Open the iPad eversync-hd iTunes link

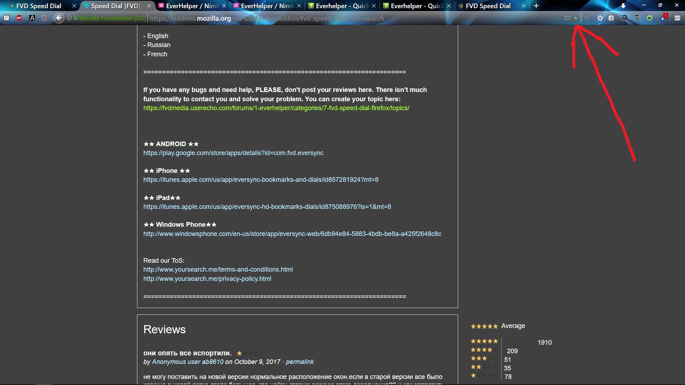point(267,207)
